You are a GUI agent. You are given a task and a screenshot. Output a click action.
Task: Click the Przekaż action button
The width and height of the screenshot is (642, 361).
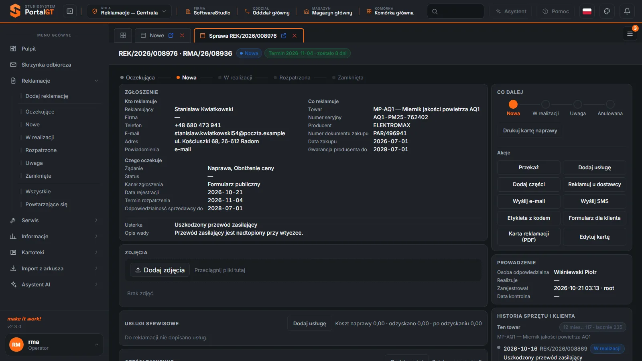(529, 167)
